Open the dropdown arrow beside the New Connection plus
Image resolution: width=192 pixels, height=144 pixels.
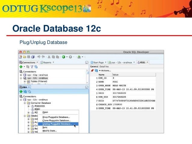pos(24,67)
